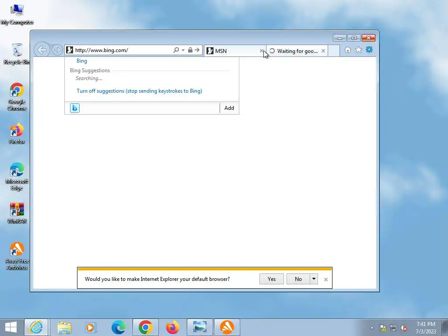Open Windows Media Player from taskbar
Image resolution: width=448 pixels, height=336 pixels.
[91, 327]
